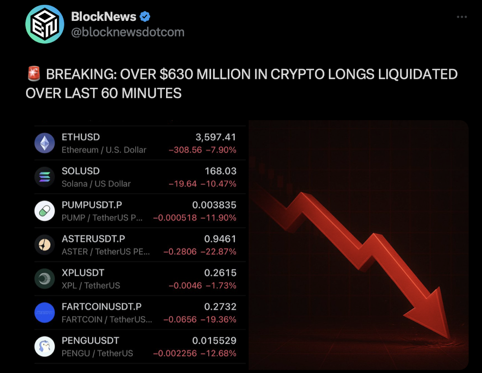Open the BlockNews display name link
This screenshot has width=482, height=373.
click(x=103, y=17)
